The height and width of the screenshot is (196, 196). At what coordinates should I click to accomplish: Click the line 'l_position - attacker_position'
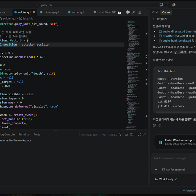pos(25,45)
